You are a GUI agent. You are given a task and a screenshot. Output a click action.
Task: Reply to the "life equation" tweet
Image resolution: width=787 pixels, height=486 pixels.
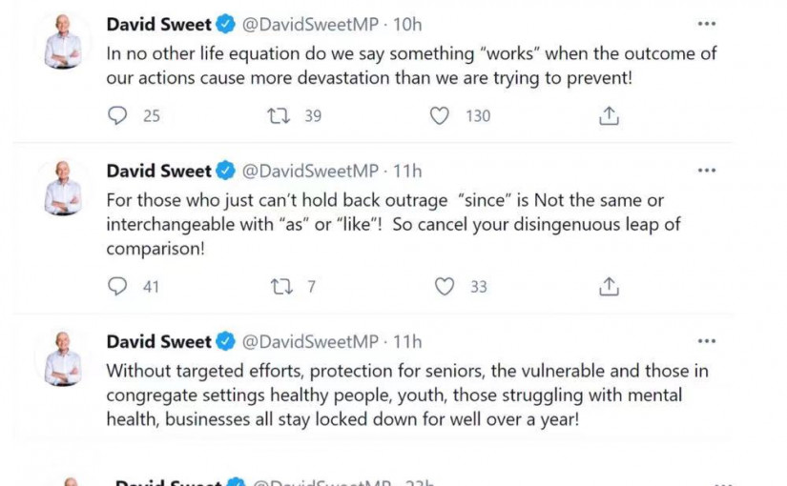click(x=118, y=115)
